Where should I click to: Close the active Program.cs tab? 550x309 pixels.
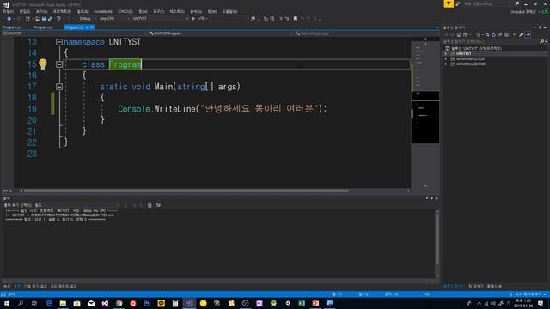pos(92,27)
